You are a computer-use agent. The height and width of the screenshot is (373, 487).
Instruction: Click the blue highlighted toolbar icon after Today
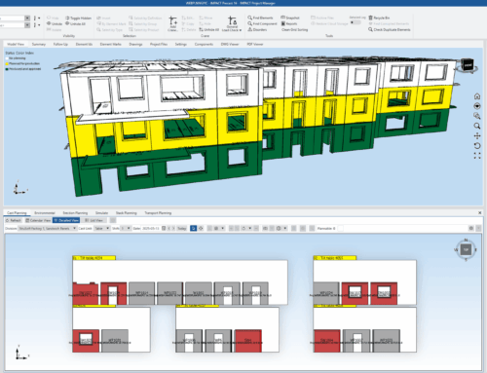pos(193,228)
